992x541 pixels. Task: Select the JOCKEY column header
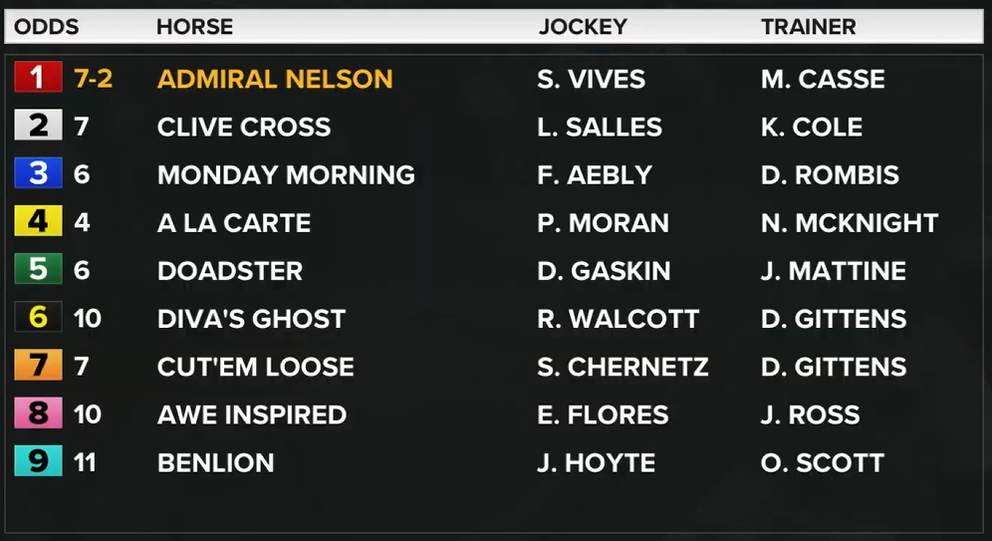[583, 27]
